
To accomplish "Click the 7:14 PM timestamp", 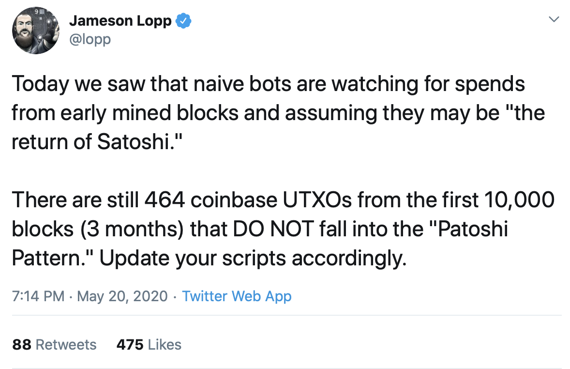I will tap(38, 296).
